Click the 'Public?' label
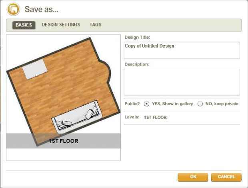The image size is (248, 188). (132, 104)
